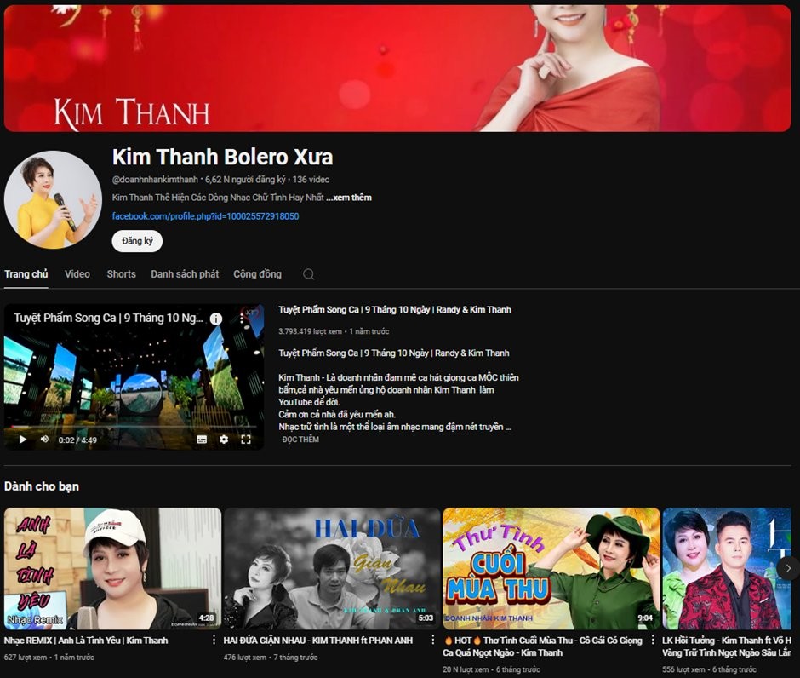
Task: Click the Kim Thanh channel banner image
Action: coord(397,68)
